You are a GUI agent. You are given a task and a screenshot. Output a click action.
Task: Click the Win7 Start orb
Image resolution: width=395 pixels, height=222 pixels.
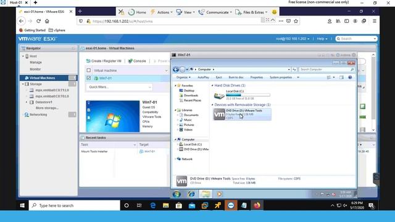(x=177, y=194)
